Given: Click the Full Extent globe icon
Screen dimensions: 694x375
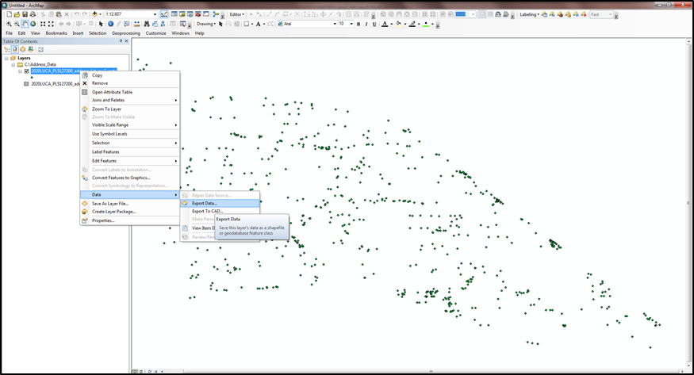Looking at the screenshot, I should (x=34, y=24).
